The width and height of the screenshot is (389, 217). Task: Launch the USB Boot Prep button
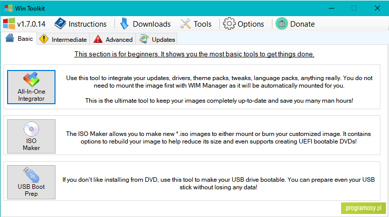click(x=31, y=182)
